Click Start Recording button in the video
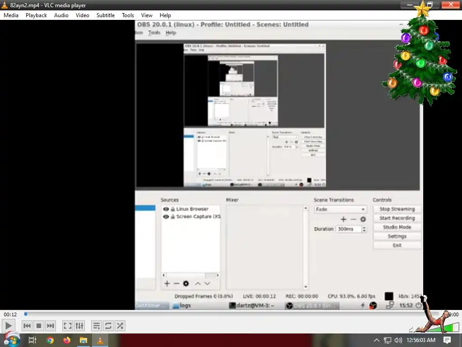 click(397, 218)
